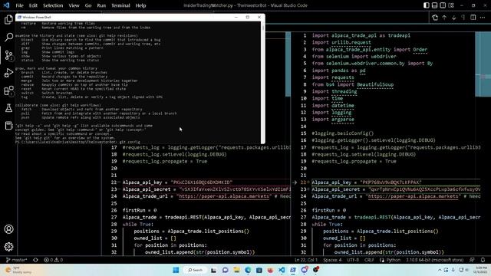Screen dimensions: 491x276
Task: Toggle primary side bar layout icon
Action: pyautogui.click(x=427, y=5)
